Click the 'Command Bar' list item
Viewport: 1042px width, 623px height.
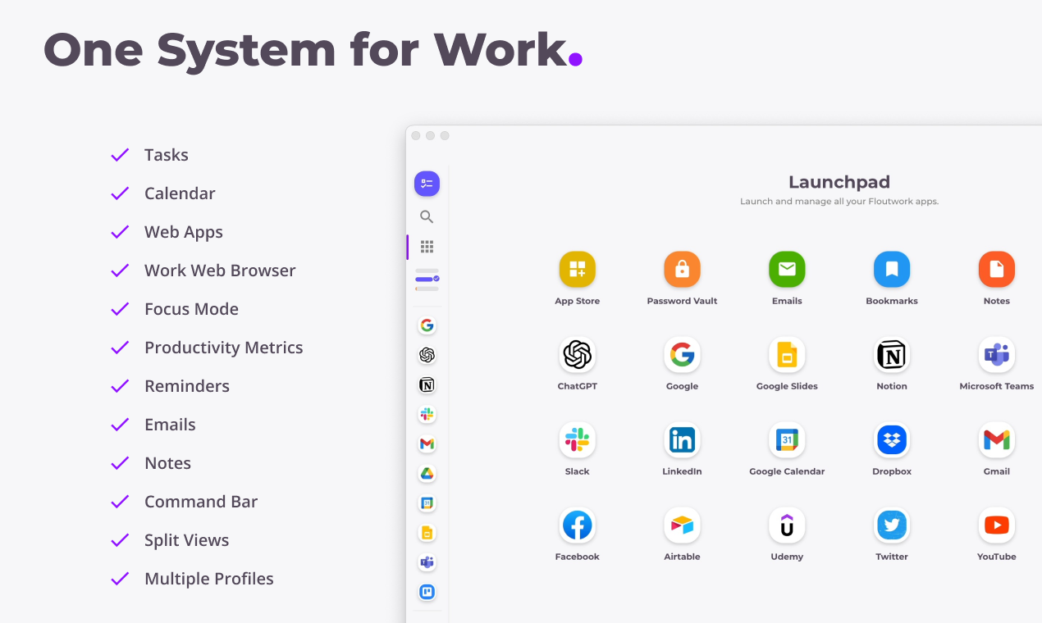pos(201,502)
